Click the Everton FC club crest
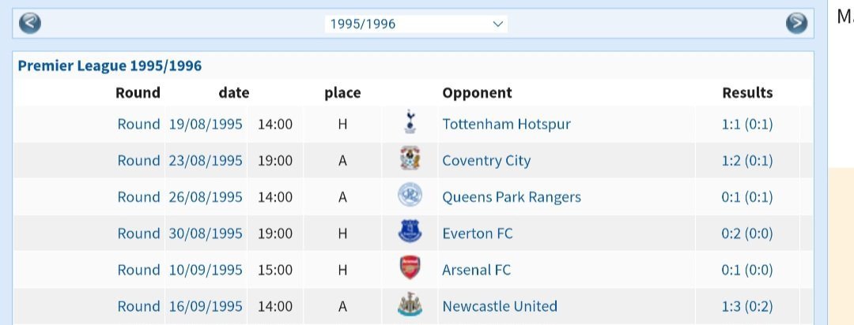Viewport: 854px width, 325px height. click(x=410, y=233)
